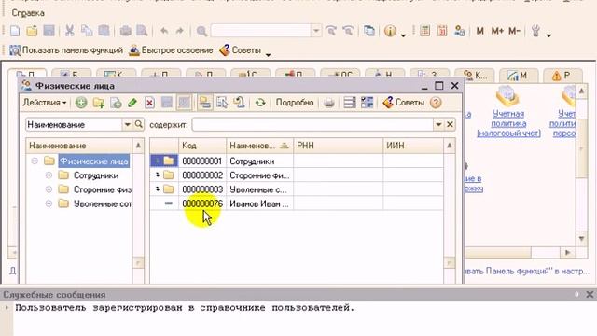Click Показать панель функций button

[66, 50]
